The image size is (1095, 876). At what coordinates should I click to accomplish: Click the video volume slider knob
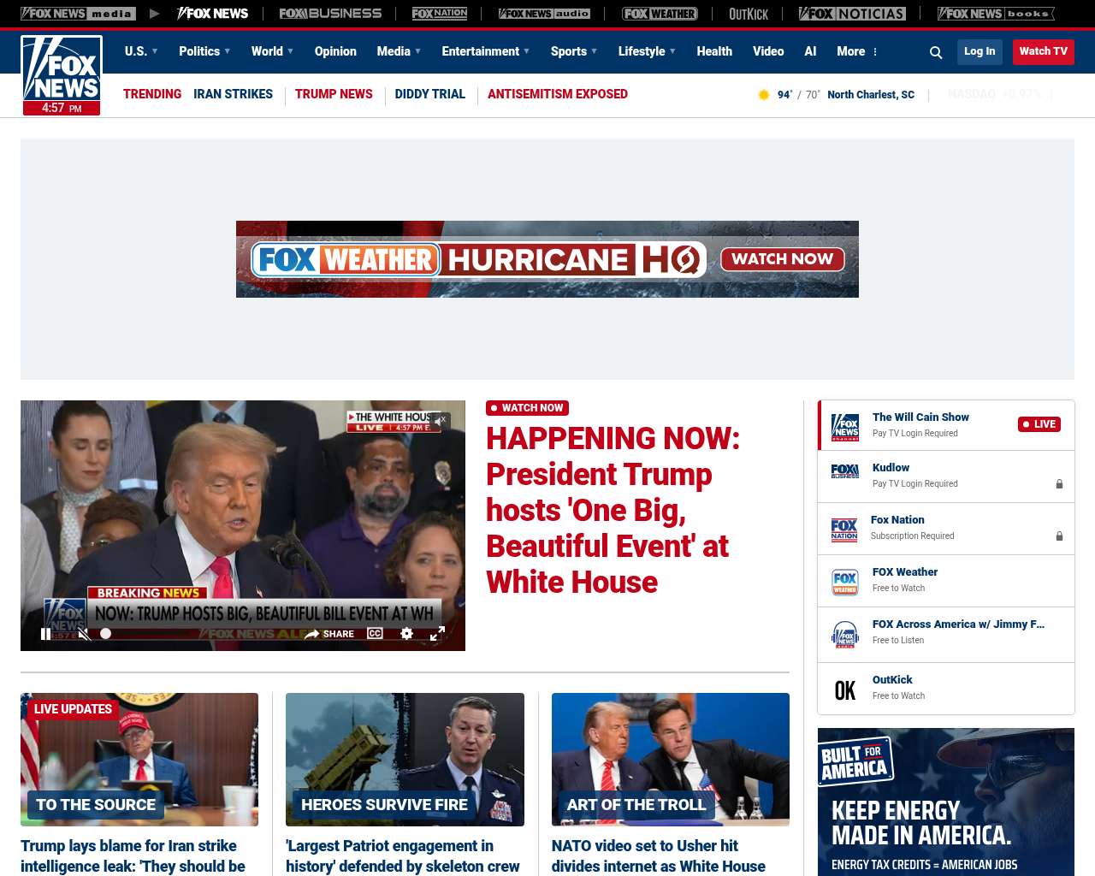tap(105, 634)
